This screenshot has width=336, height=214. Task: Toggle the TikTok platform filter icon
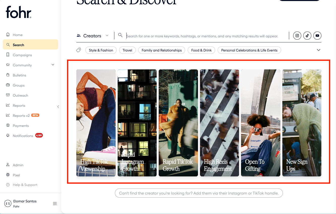[x=307, y=36]
